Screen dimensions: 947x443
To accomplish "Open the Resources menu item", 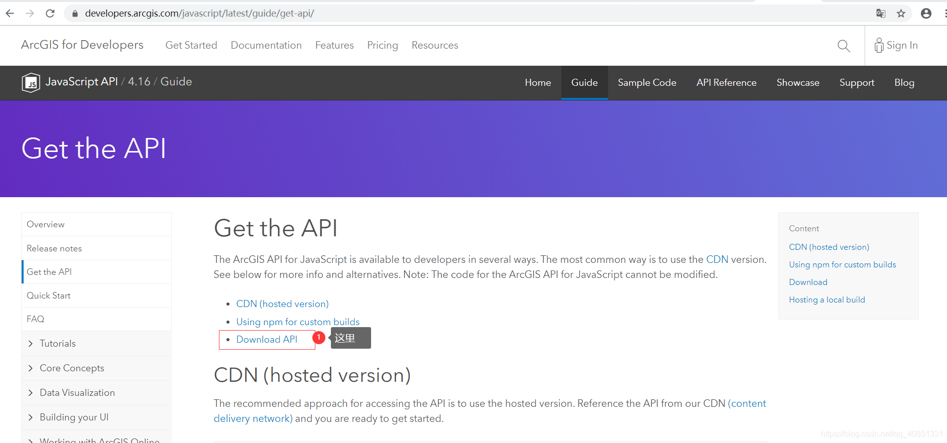I will click(435, 45).
